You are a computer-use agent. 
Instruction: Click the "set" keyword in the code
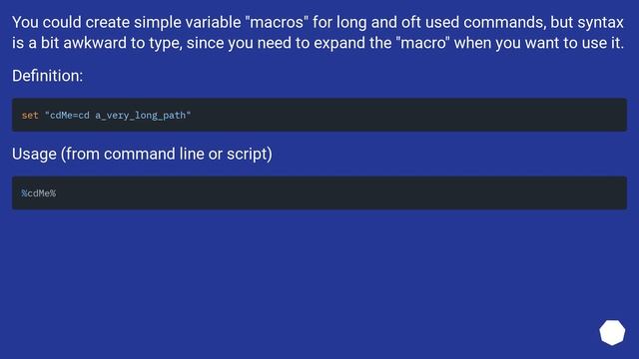coord(30,116)
